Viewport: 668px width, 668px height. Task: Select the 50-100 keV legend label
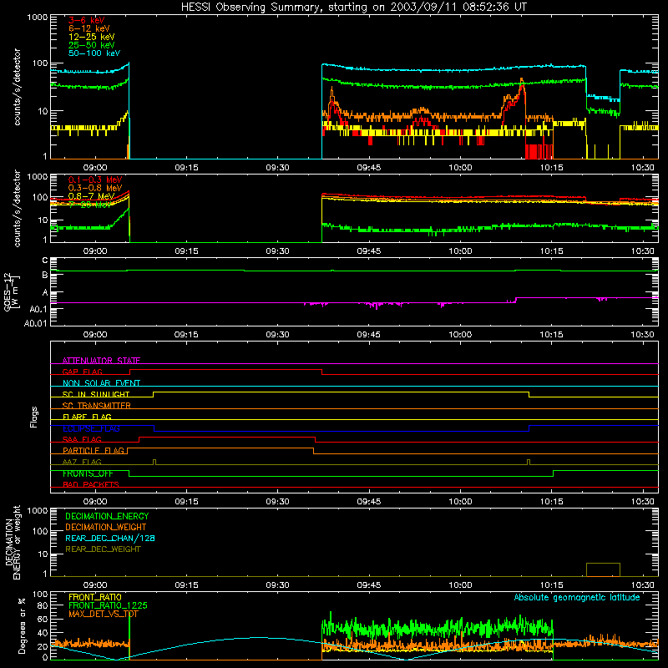pyautogui.click(x=94, y=53)
